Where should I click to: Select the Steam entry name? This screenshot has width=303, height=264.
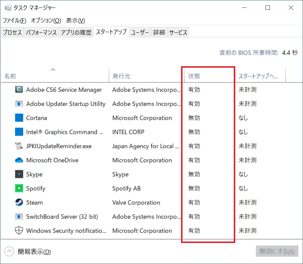pos(34,202)
